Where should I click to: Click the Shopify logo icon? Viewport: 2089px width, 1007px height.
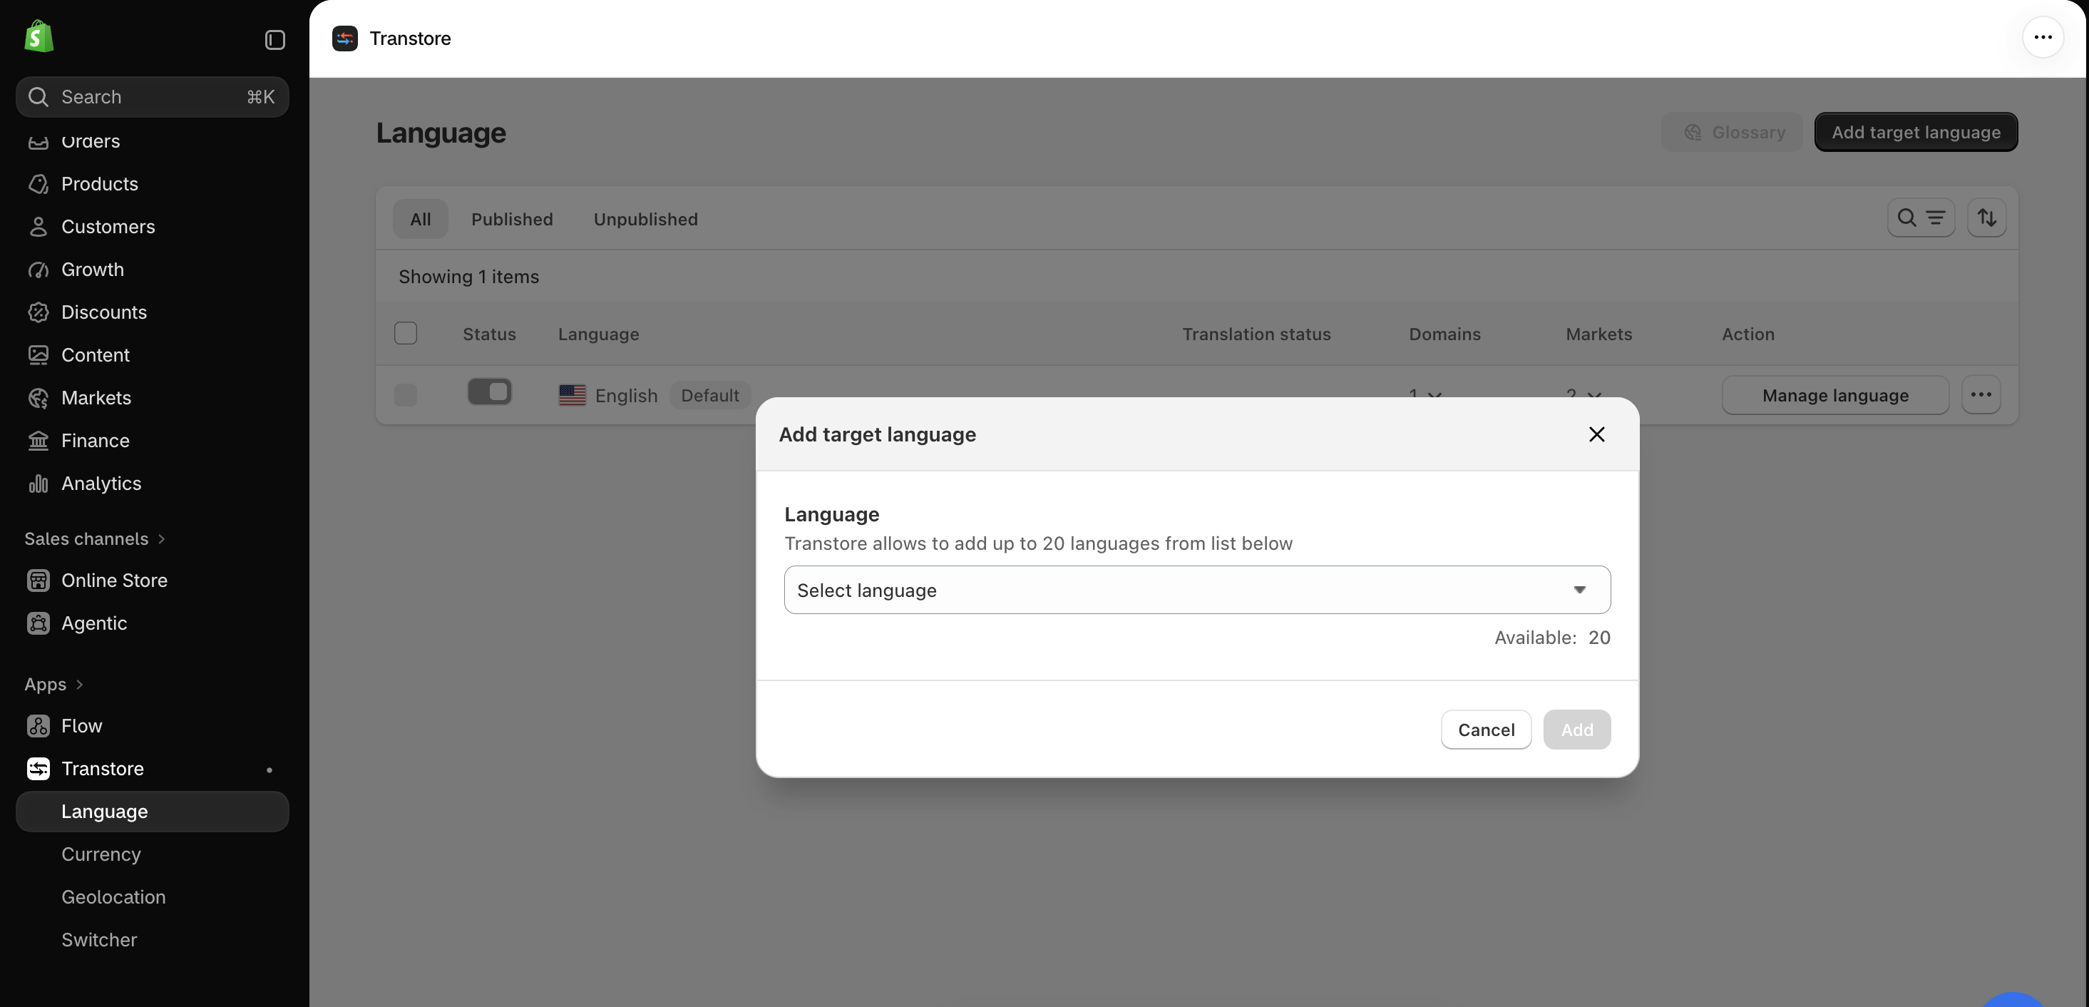click(38, 36)
